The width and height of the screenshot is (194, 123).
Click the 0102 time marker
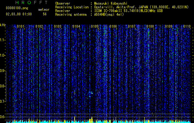pos(39,26)
